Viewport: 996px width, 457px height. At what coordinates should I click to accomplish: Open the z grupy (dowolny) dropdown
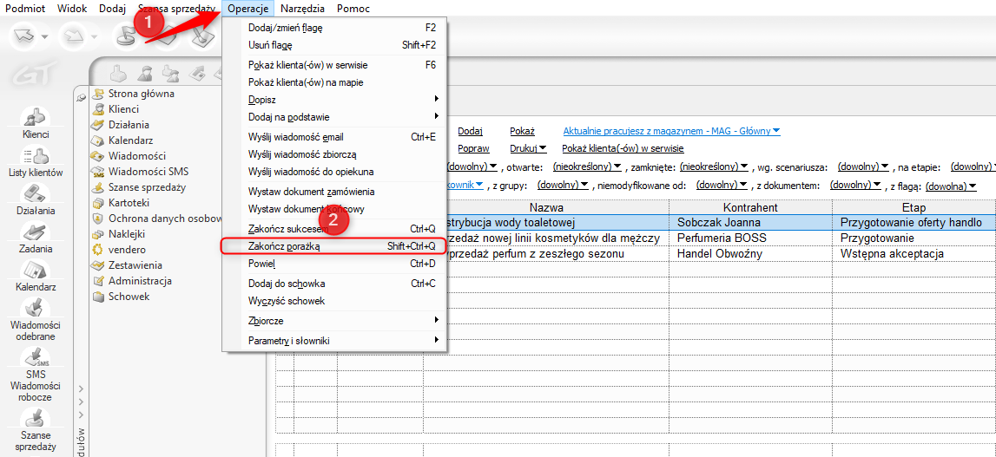point(562,186)
